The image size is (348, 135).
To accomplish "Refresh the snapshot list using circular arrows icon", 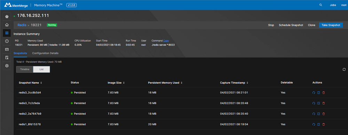I will pyautogui.click(x=344, y=69).
